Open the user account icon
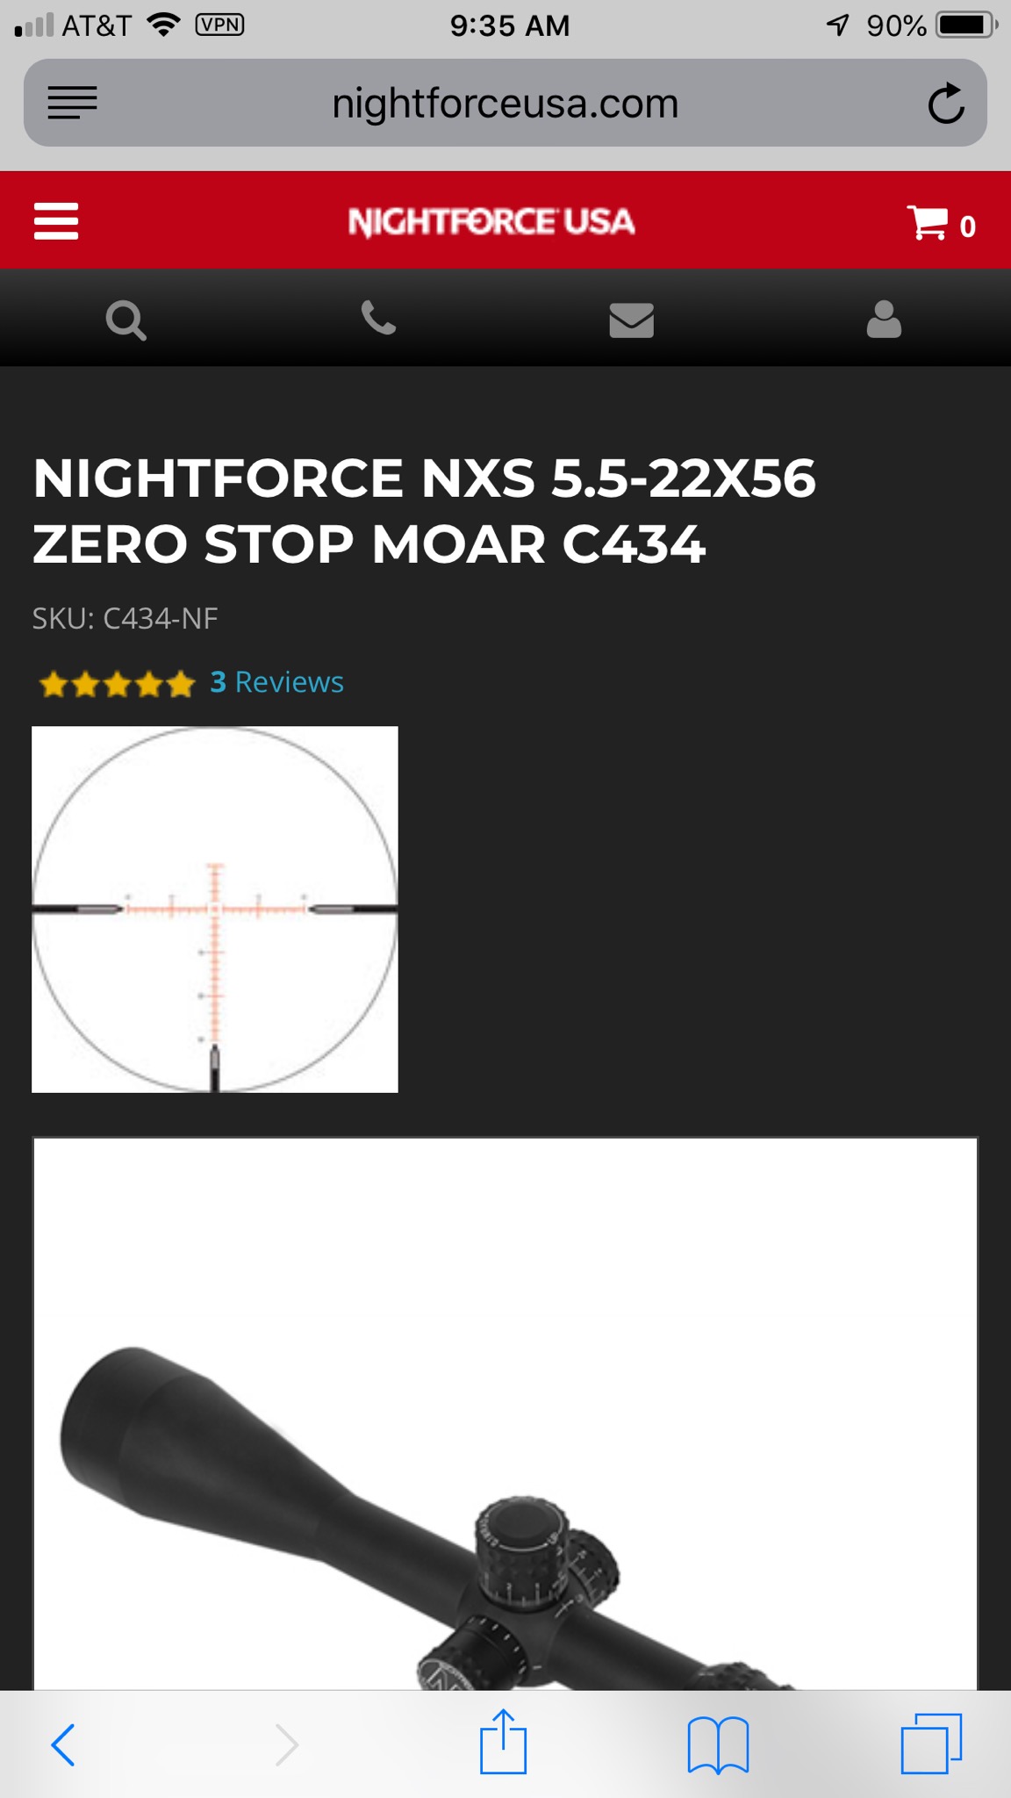 pos(884,319)
